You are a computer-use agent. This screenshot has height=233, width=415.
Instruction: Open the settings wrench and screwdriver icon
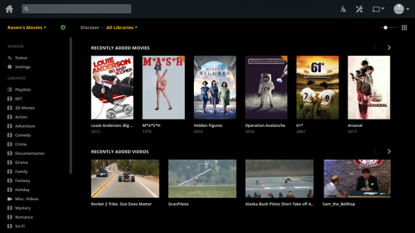pyautogui.click(x=359, y=9)
